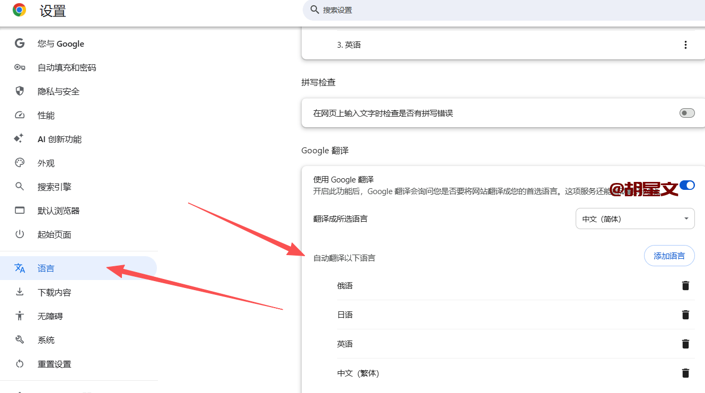
Task: Delete 俄语 from auto-translate list
Action: click(685, 286)
